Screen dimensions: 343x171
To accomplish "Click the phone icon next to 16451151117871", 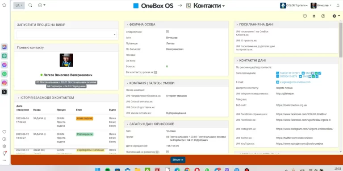I will pyautogui.click(x=278, y=73).
